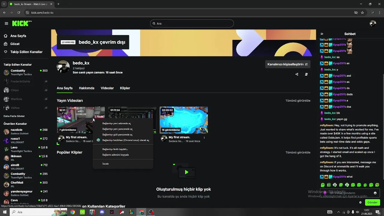Image resolution: width=384 pixels, height=216 pixels.
Task: Open League of Legends taskbar icon
Action: (x=131, y=212)
